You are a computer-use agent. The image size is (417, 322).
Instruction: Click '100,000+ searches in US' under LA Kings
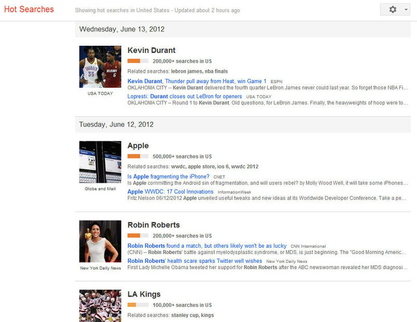coord(182,305)
